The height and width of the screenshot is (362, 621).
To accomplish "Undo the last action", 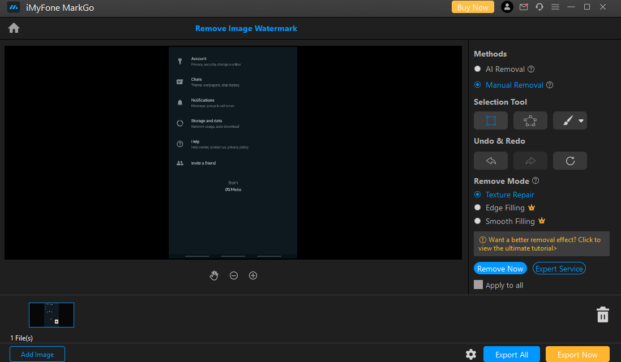I will [491, 161].
